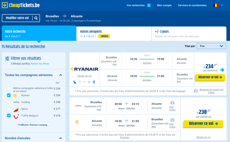Open Services et coordonnées
230x142 pixels.
[192, 5]
